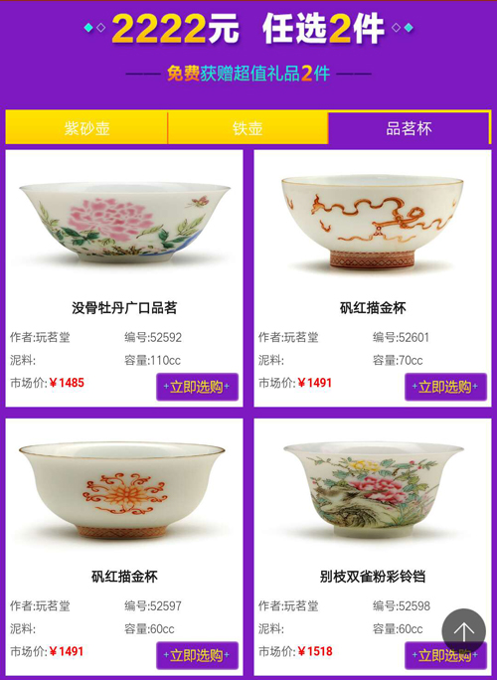Open the 矾红描金杯 title with number 52601
This screenshot has height=680, width=497.
tap(373, 308)
